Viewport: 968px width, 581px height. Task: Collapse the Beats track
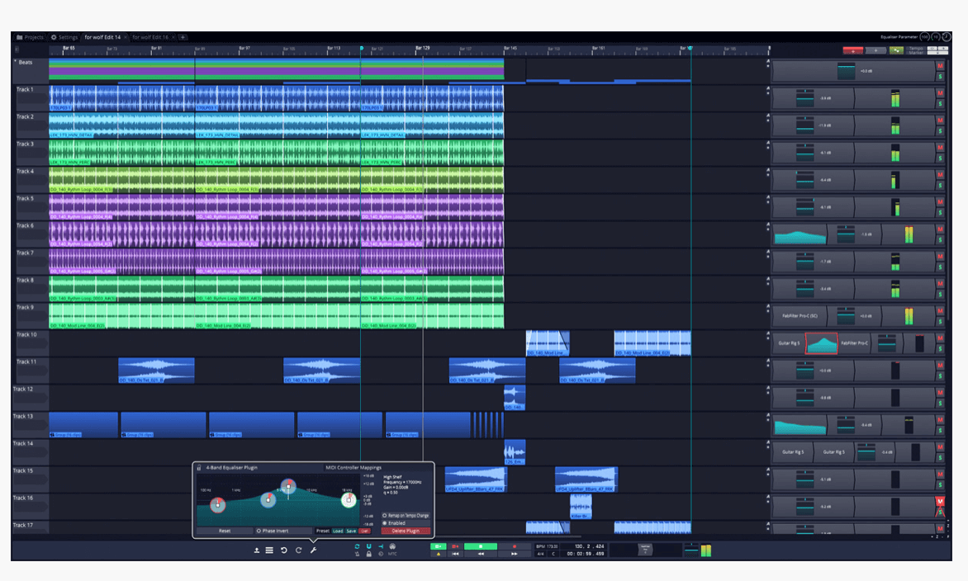[15, 62]
